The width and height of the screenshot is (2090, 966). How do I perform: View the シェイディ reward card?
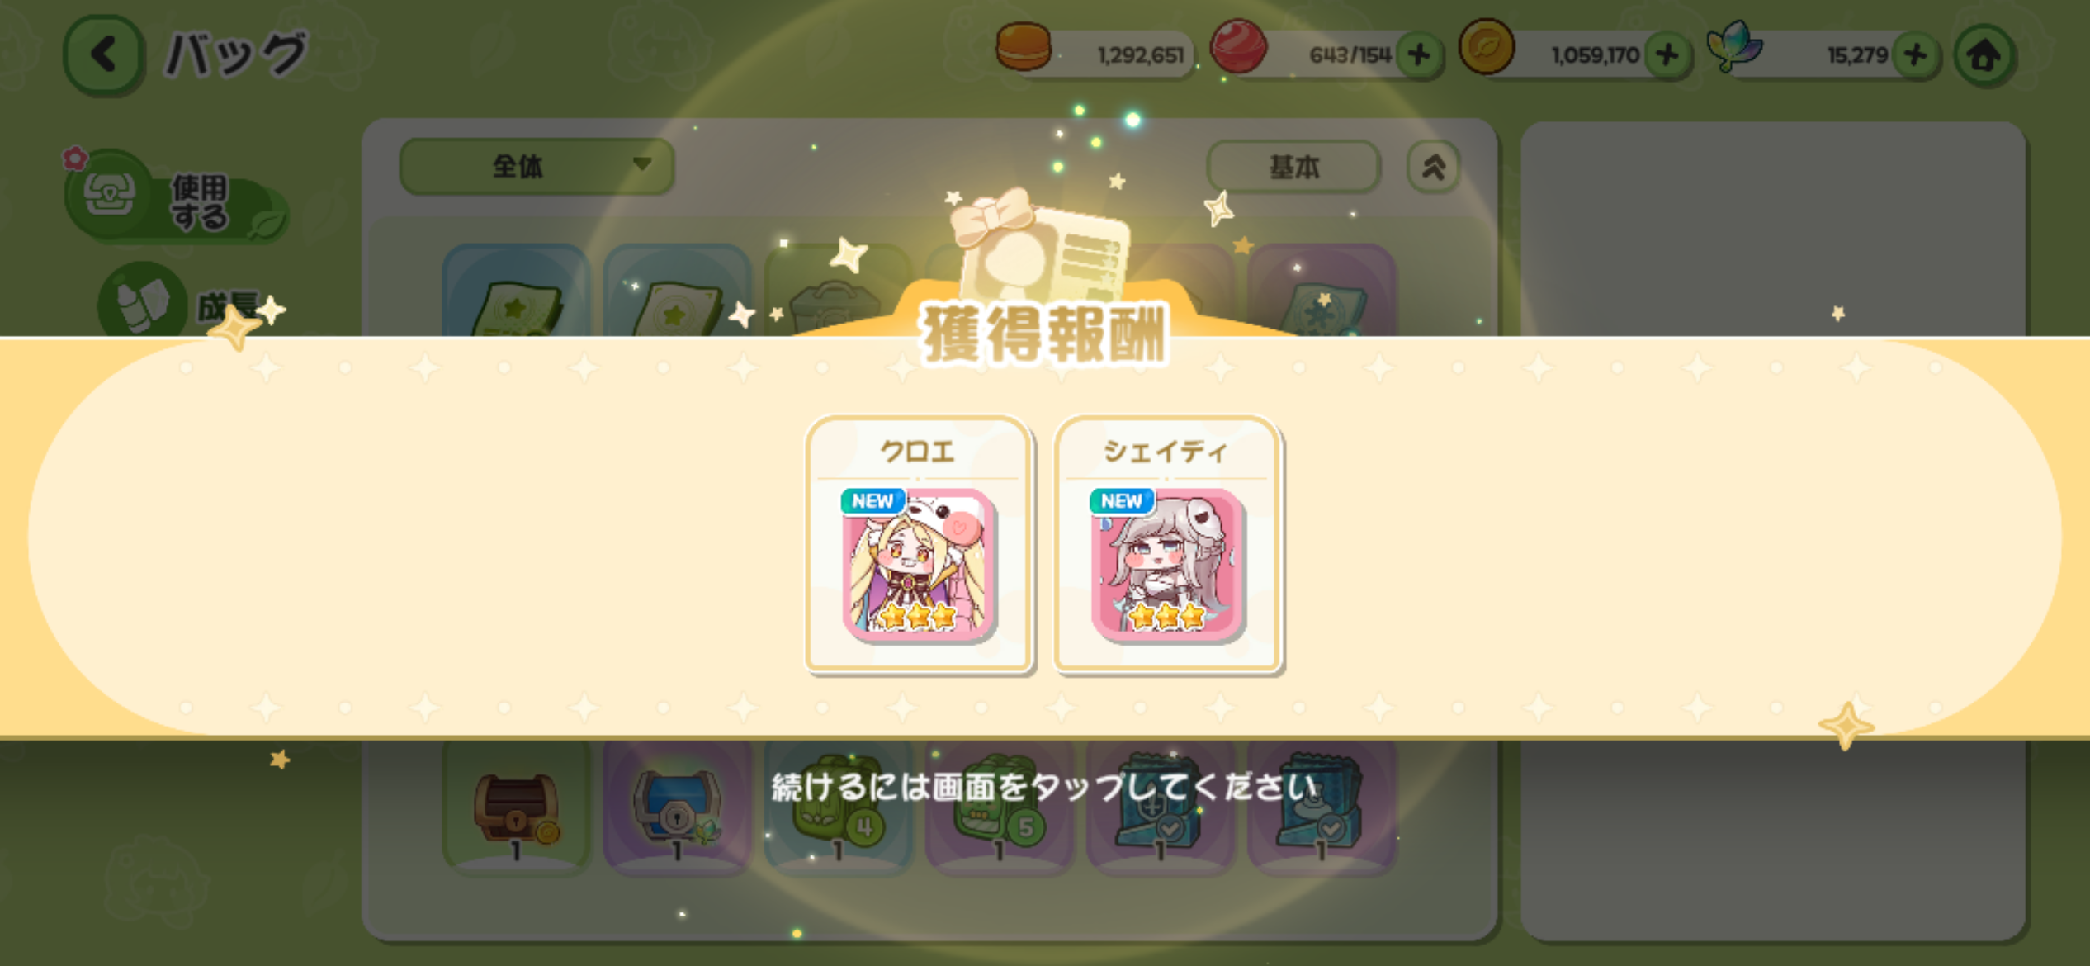click(1167, 544)
